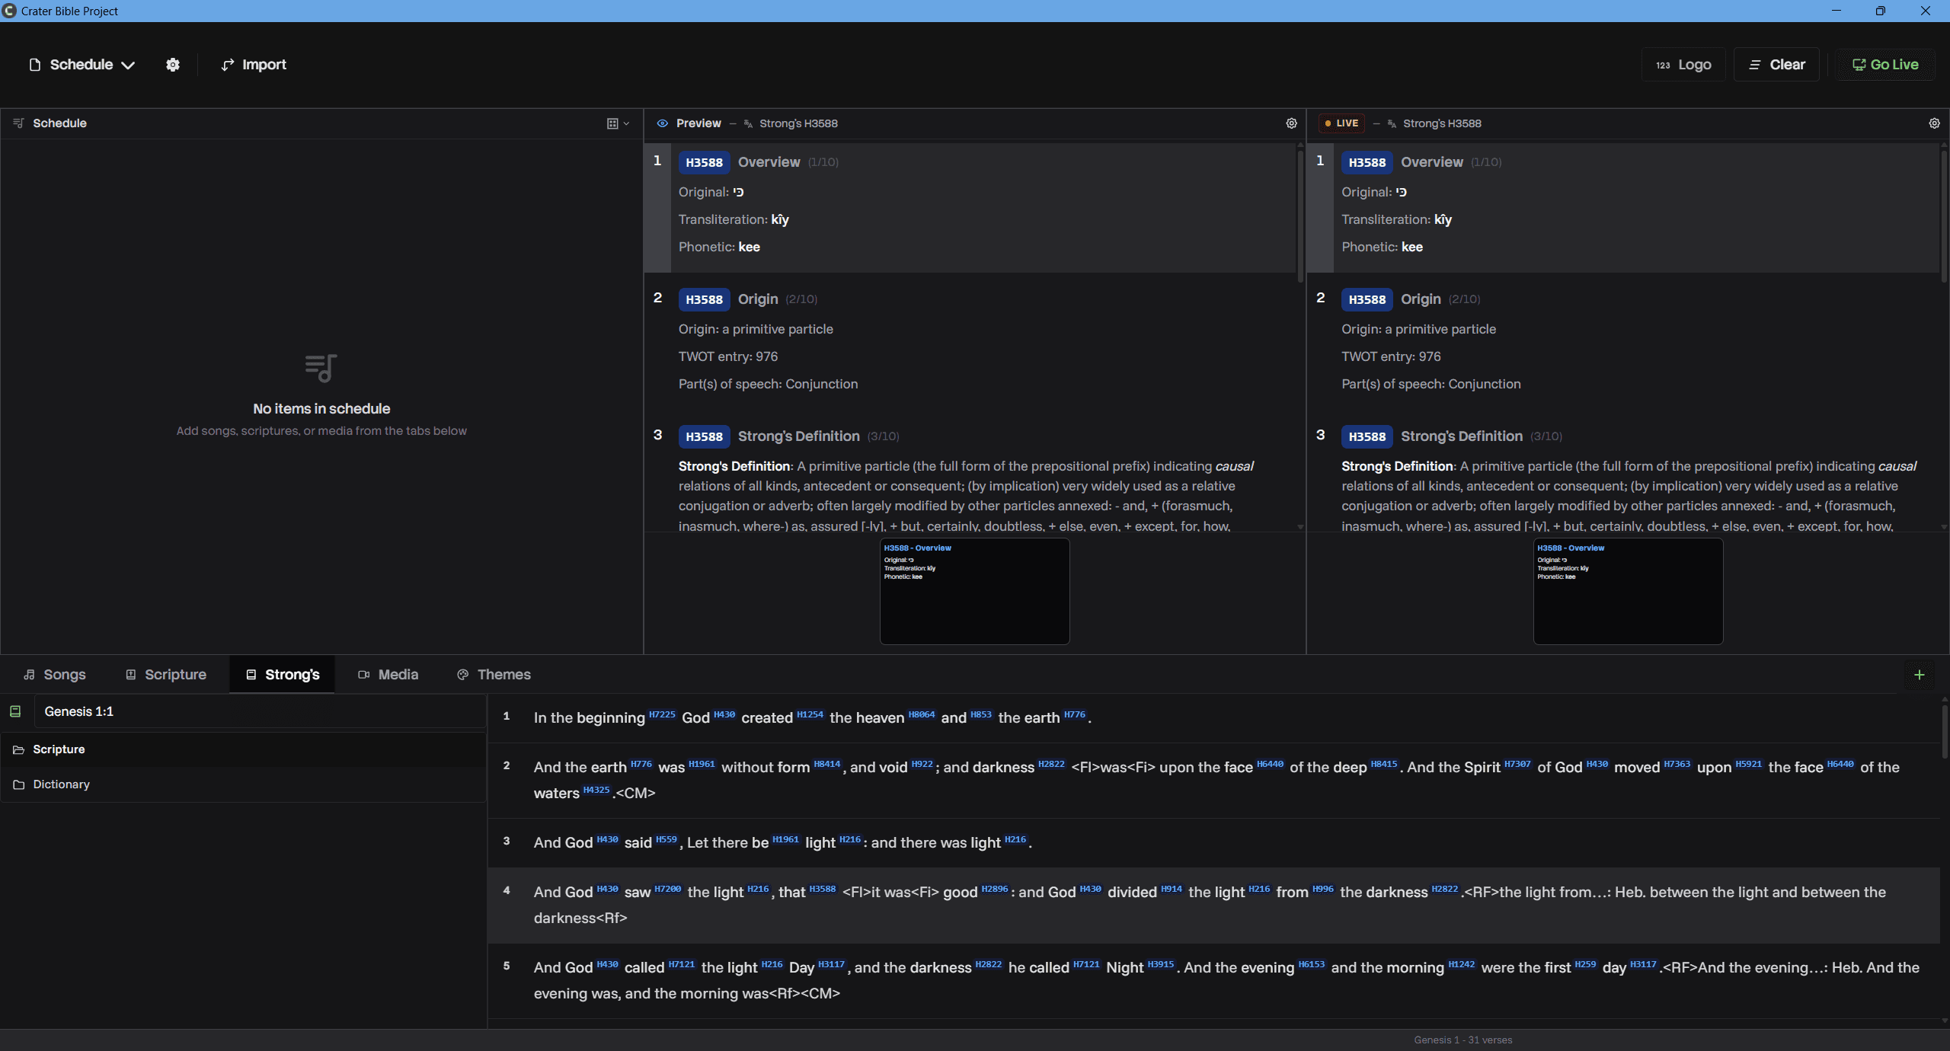Select the Scripture folder item
This screenshot has height=1051, width=1950.
click(x=243, y=749)
